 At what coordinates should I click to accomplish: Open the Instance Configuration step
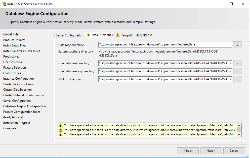[18, 78]
